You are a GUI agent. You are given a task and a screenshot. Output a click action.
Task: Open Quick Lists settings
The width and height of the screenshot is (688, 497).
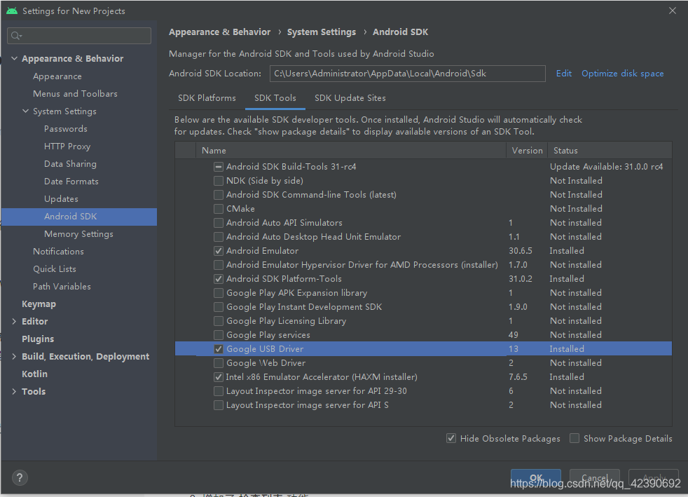[55, 268]
